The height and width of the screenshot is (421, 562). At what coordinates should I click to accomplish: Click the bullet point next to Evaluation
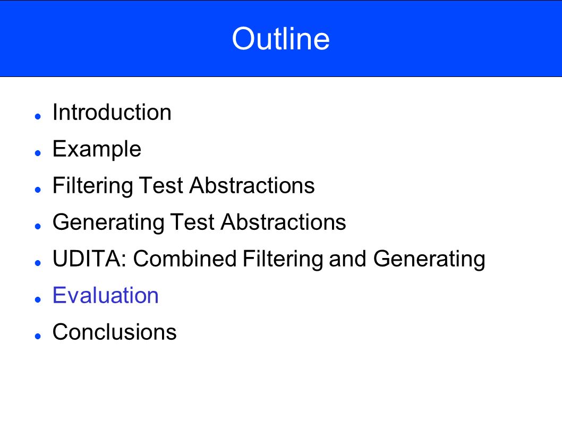pos(38,299)
